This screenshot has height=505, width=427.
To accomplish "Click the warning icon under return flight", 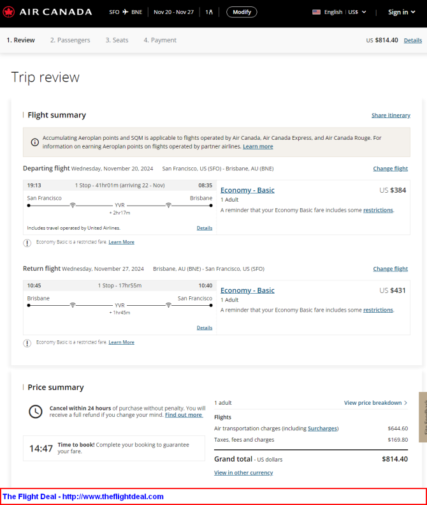I will pyautogui.click(x=27, y=343).
